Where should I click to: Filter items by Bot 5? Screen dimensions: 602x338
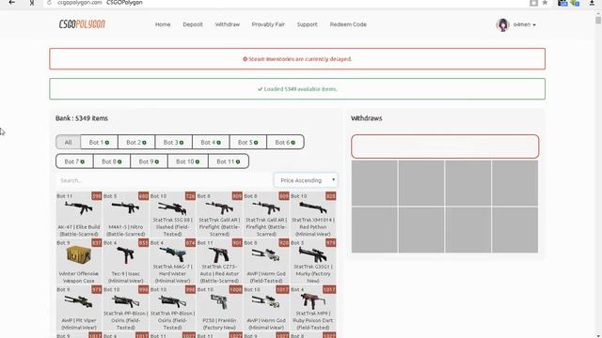[248, 142]
